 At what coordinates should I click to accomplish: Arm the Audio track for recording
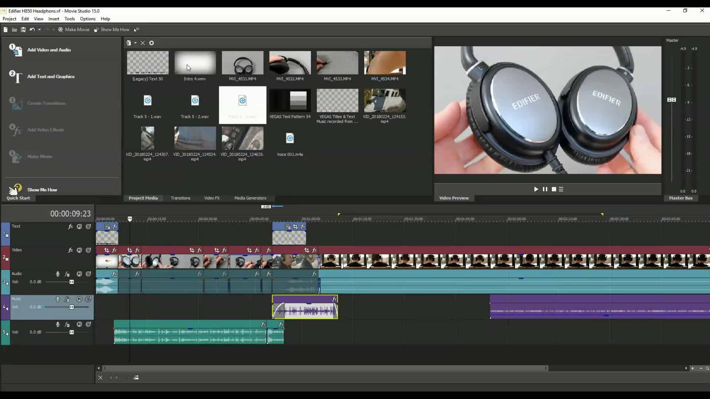point(58,274)
